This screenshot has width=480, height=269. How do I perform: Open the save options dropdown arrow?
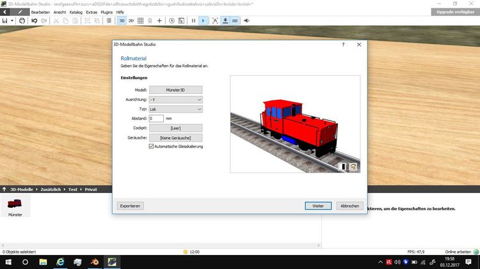click(x=12, y=20)
